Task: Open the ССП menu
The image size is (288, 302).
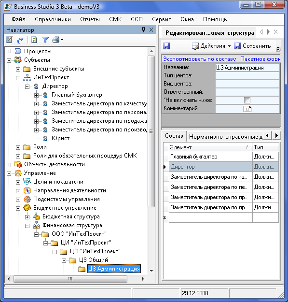Action: tap(137, 19)
